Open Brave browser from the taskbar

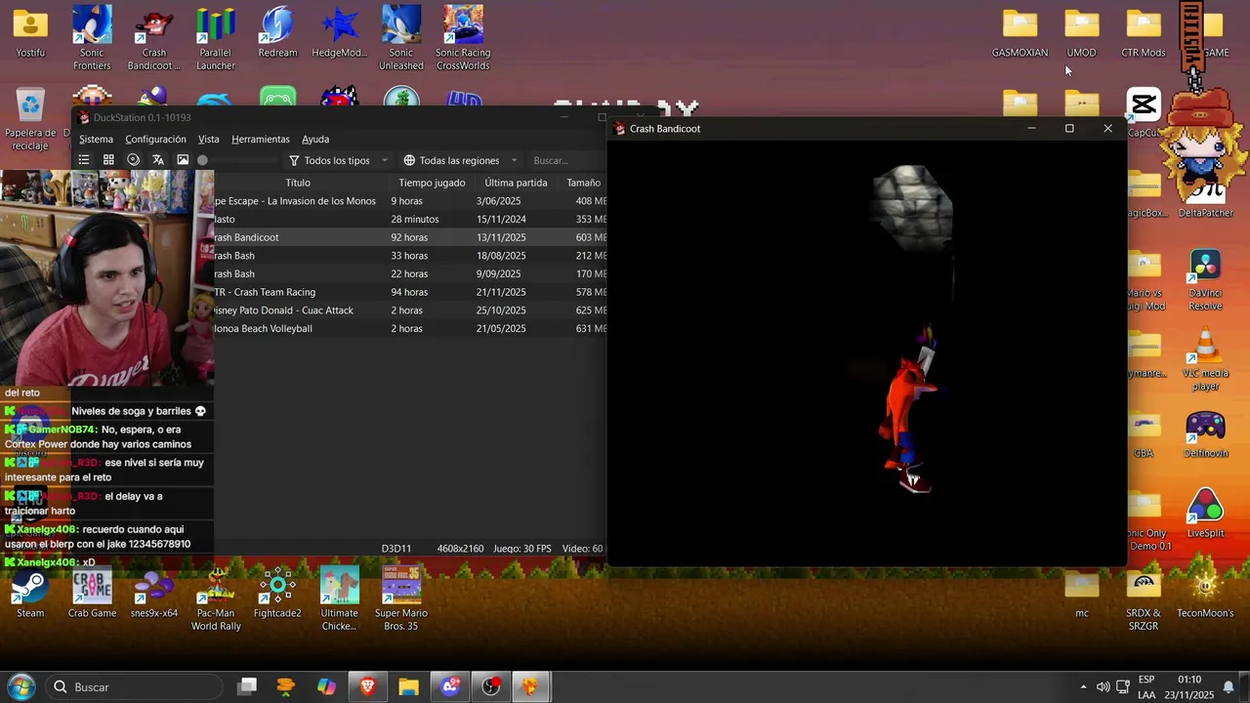pyautogui.click(x=367, y=686)
